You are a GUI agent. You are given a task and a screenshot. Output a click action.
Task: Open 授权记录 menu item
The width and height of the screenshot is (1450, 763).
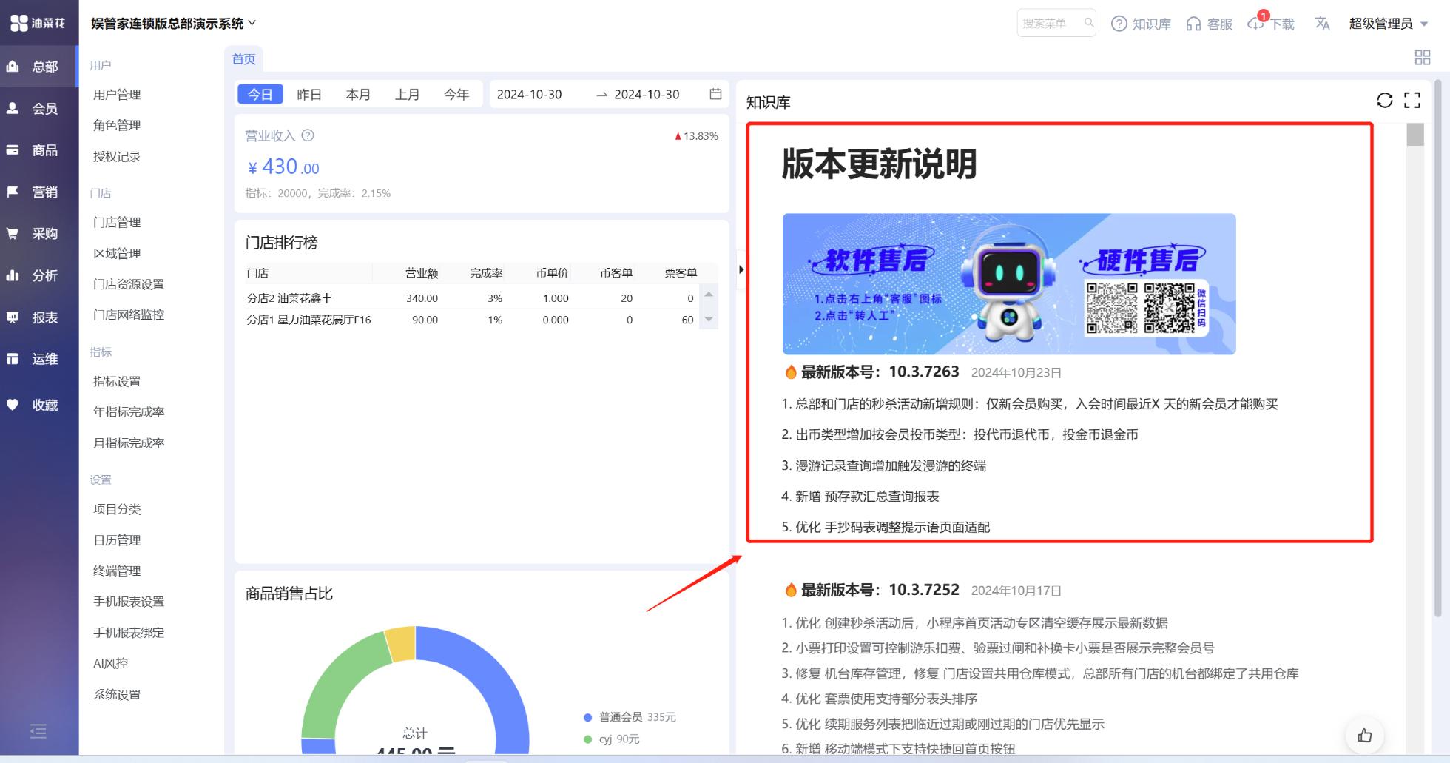[117, 156]
